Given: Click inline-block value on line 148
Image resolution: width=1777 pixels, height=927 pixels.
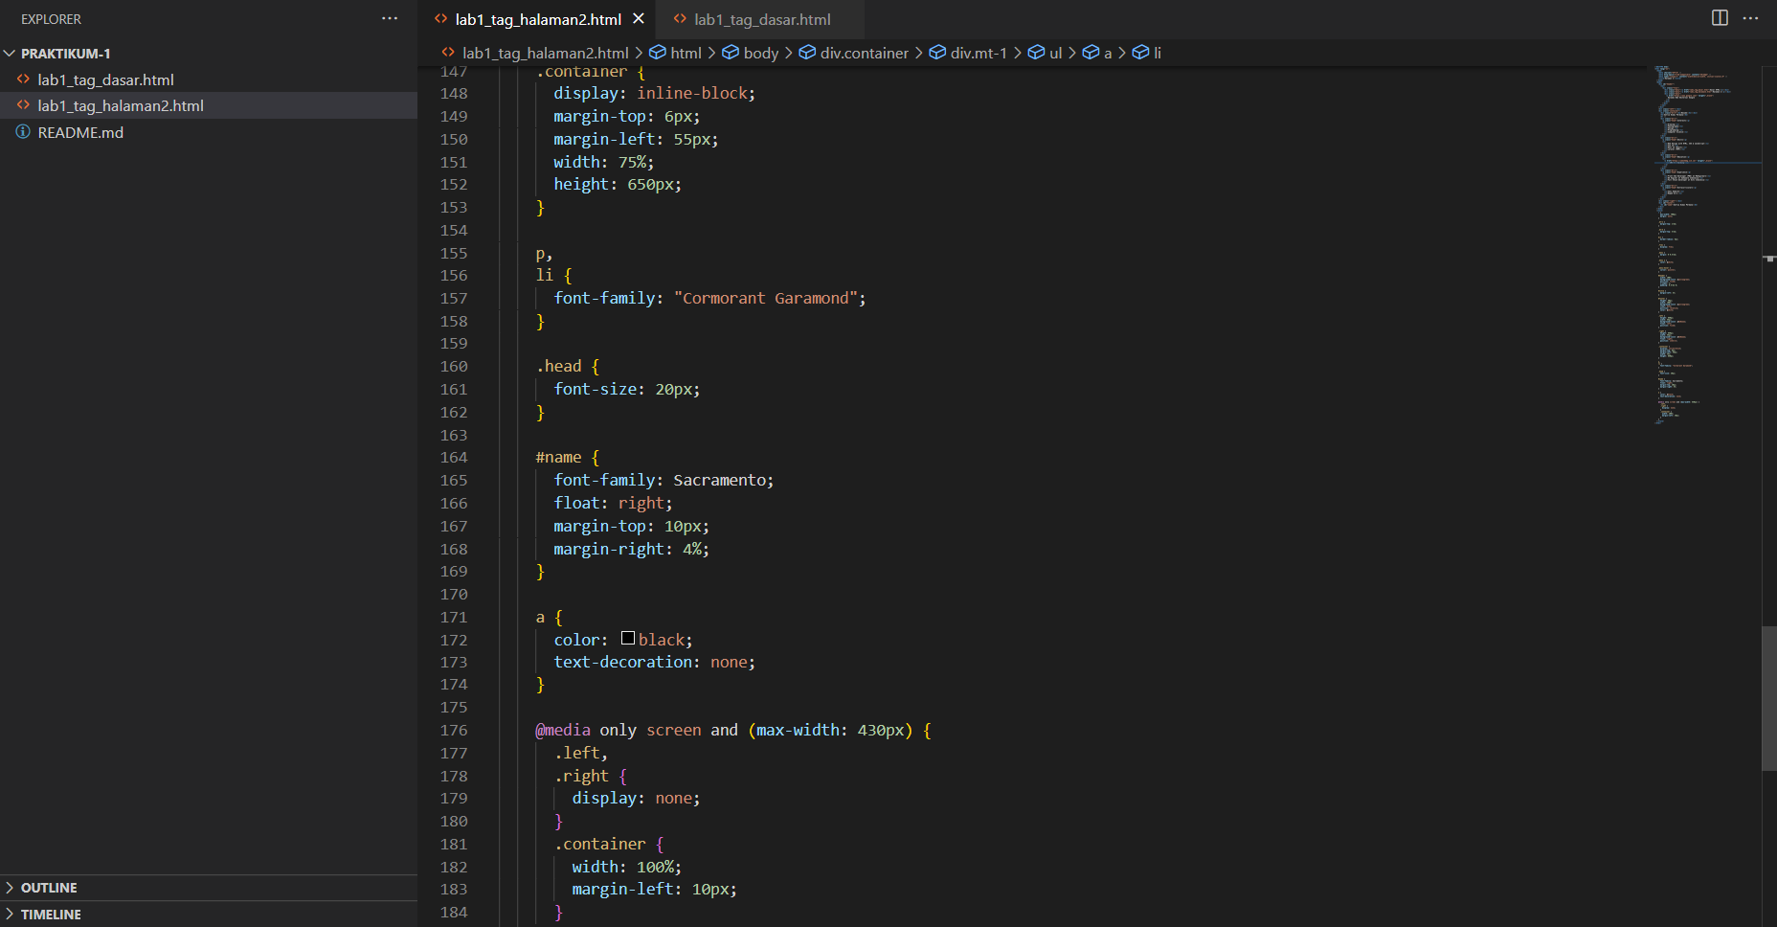Looking at the screenshot, I should (x=692, y=93).
